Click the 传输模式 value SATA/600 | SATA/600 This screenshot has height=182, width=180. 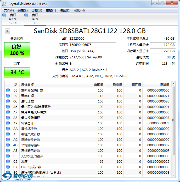(x=86, y=57)
